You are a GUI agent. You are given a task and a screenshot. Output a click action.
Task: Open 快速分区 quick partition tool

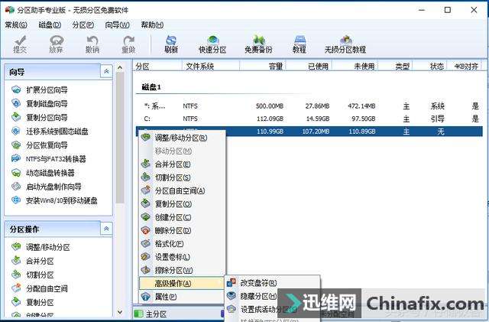212,44
